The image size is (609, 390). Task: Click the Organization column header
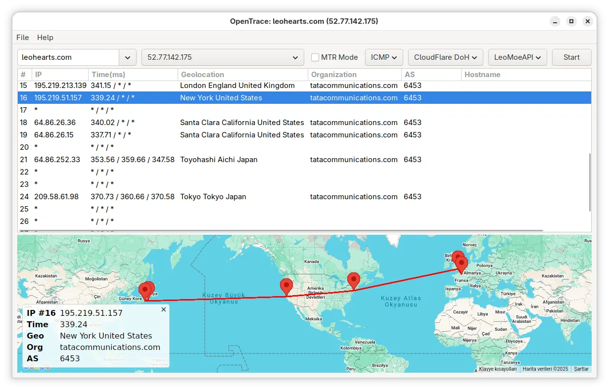[354, 75]
